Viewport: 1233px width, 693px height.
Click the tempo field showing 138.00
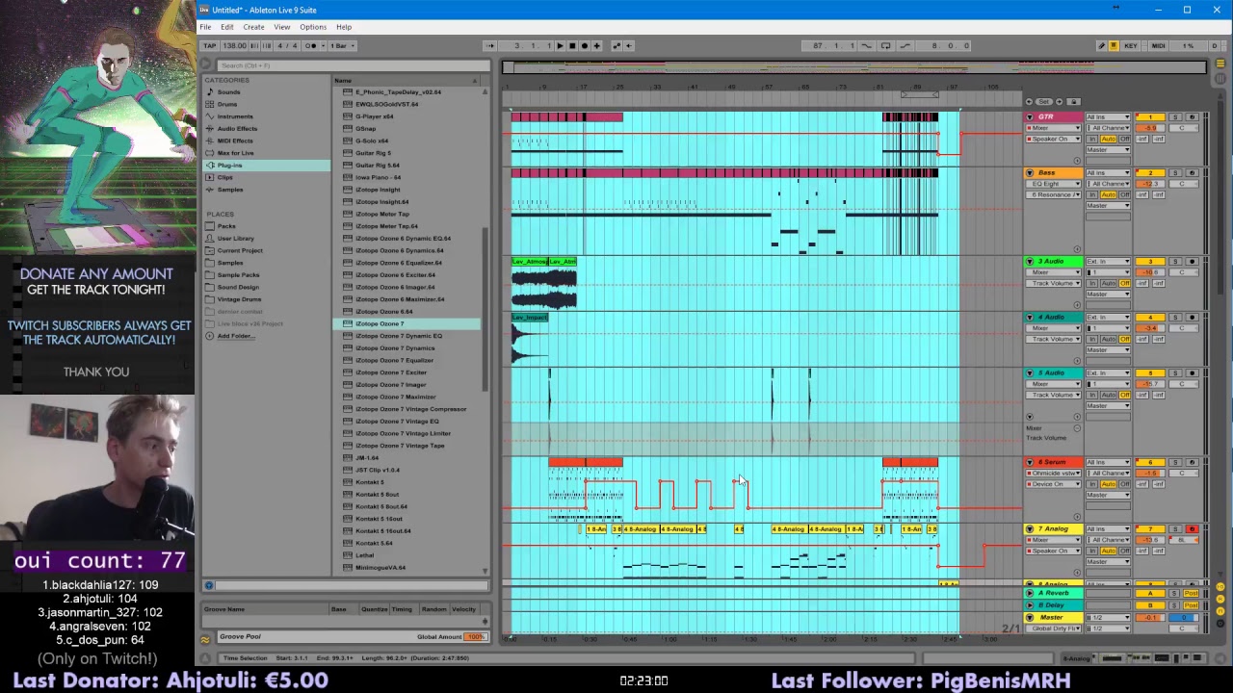pos(234,45)
